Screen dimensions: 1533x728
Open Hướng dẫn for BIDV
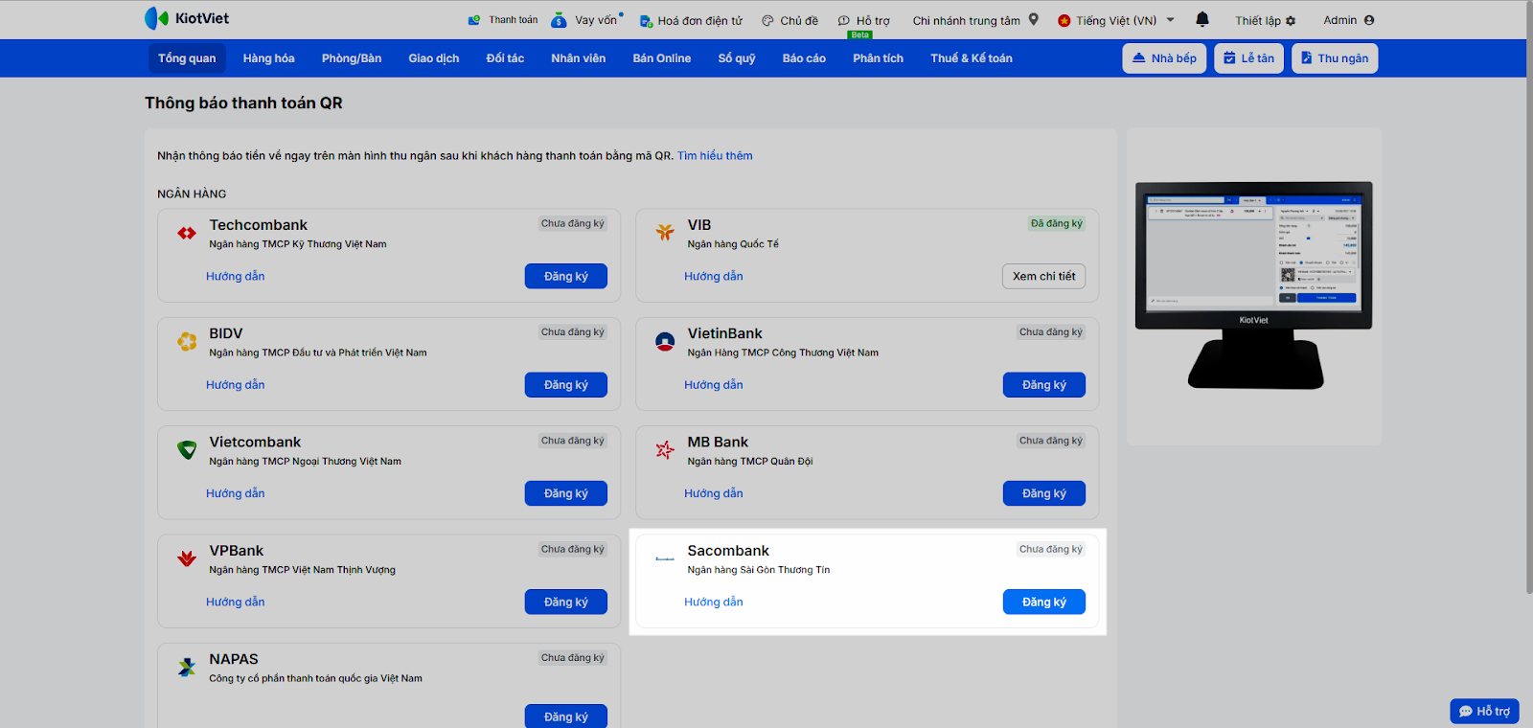(x=236, y=385)
